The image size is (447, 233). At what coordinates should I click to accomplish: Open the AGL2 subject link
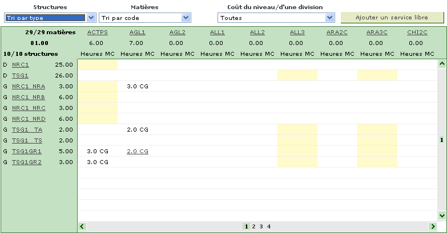(x=178, y=32)
